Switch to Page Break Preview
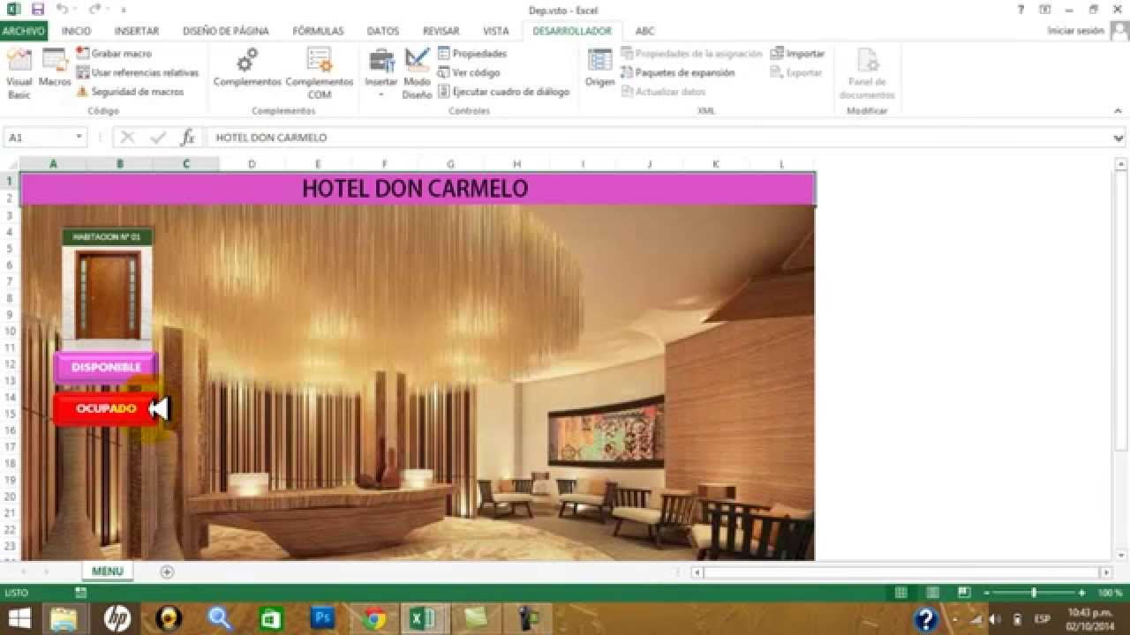 pyautogui.click(x=964, y=593)
